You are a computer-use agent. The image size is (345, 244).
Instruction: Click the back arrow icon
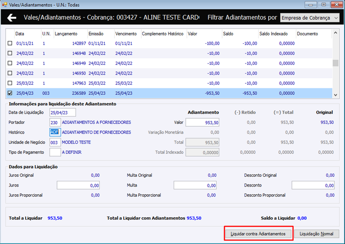coord(12,18)
